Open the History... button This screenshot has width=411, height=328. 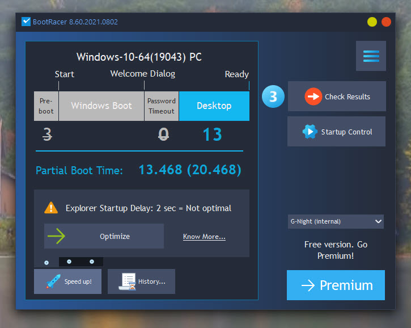click(141, 281)
